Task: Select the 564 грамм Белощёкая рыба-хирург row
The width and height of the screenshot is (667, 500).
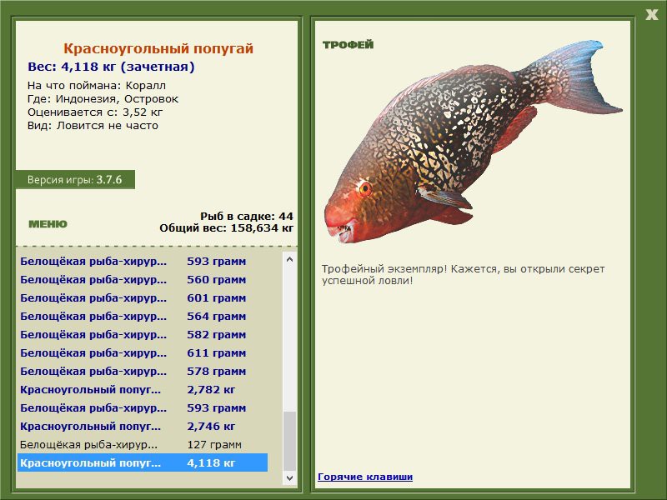Action: (143, 317)
